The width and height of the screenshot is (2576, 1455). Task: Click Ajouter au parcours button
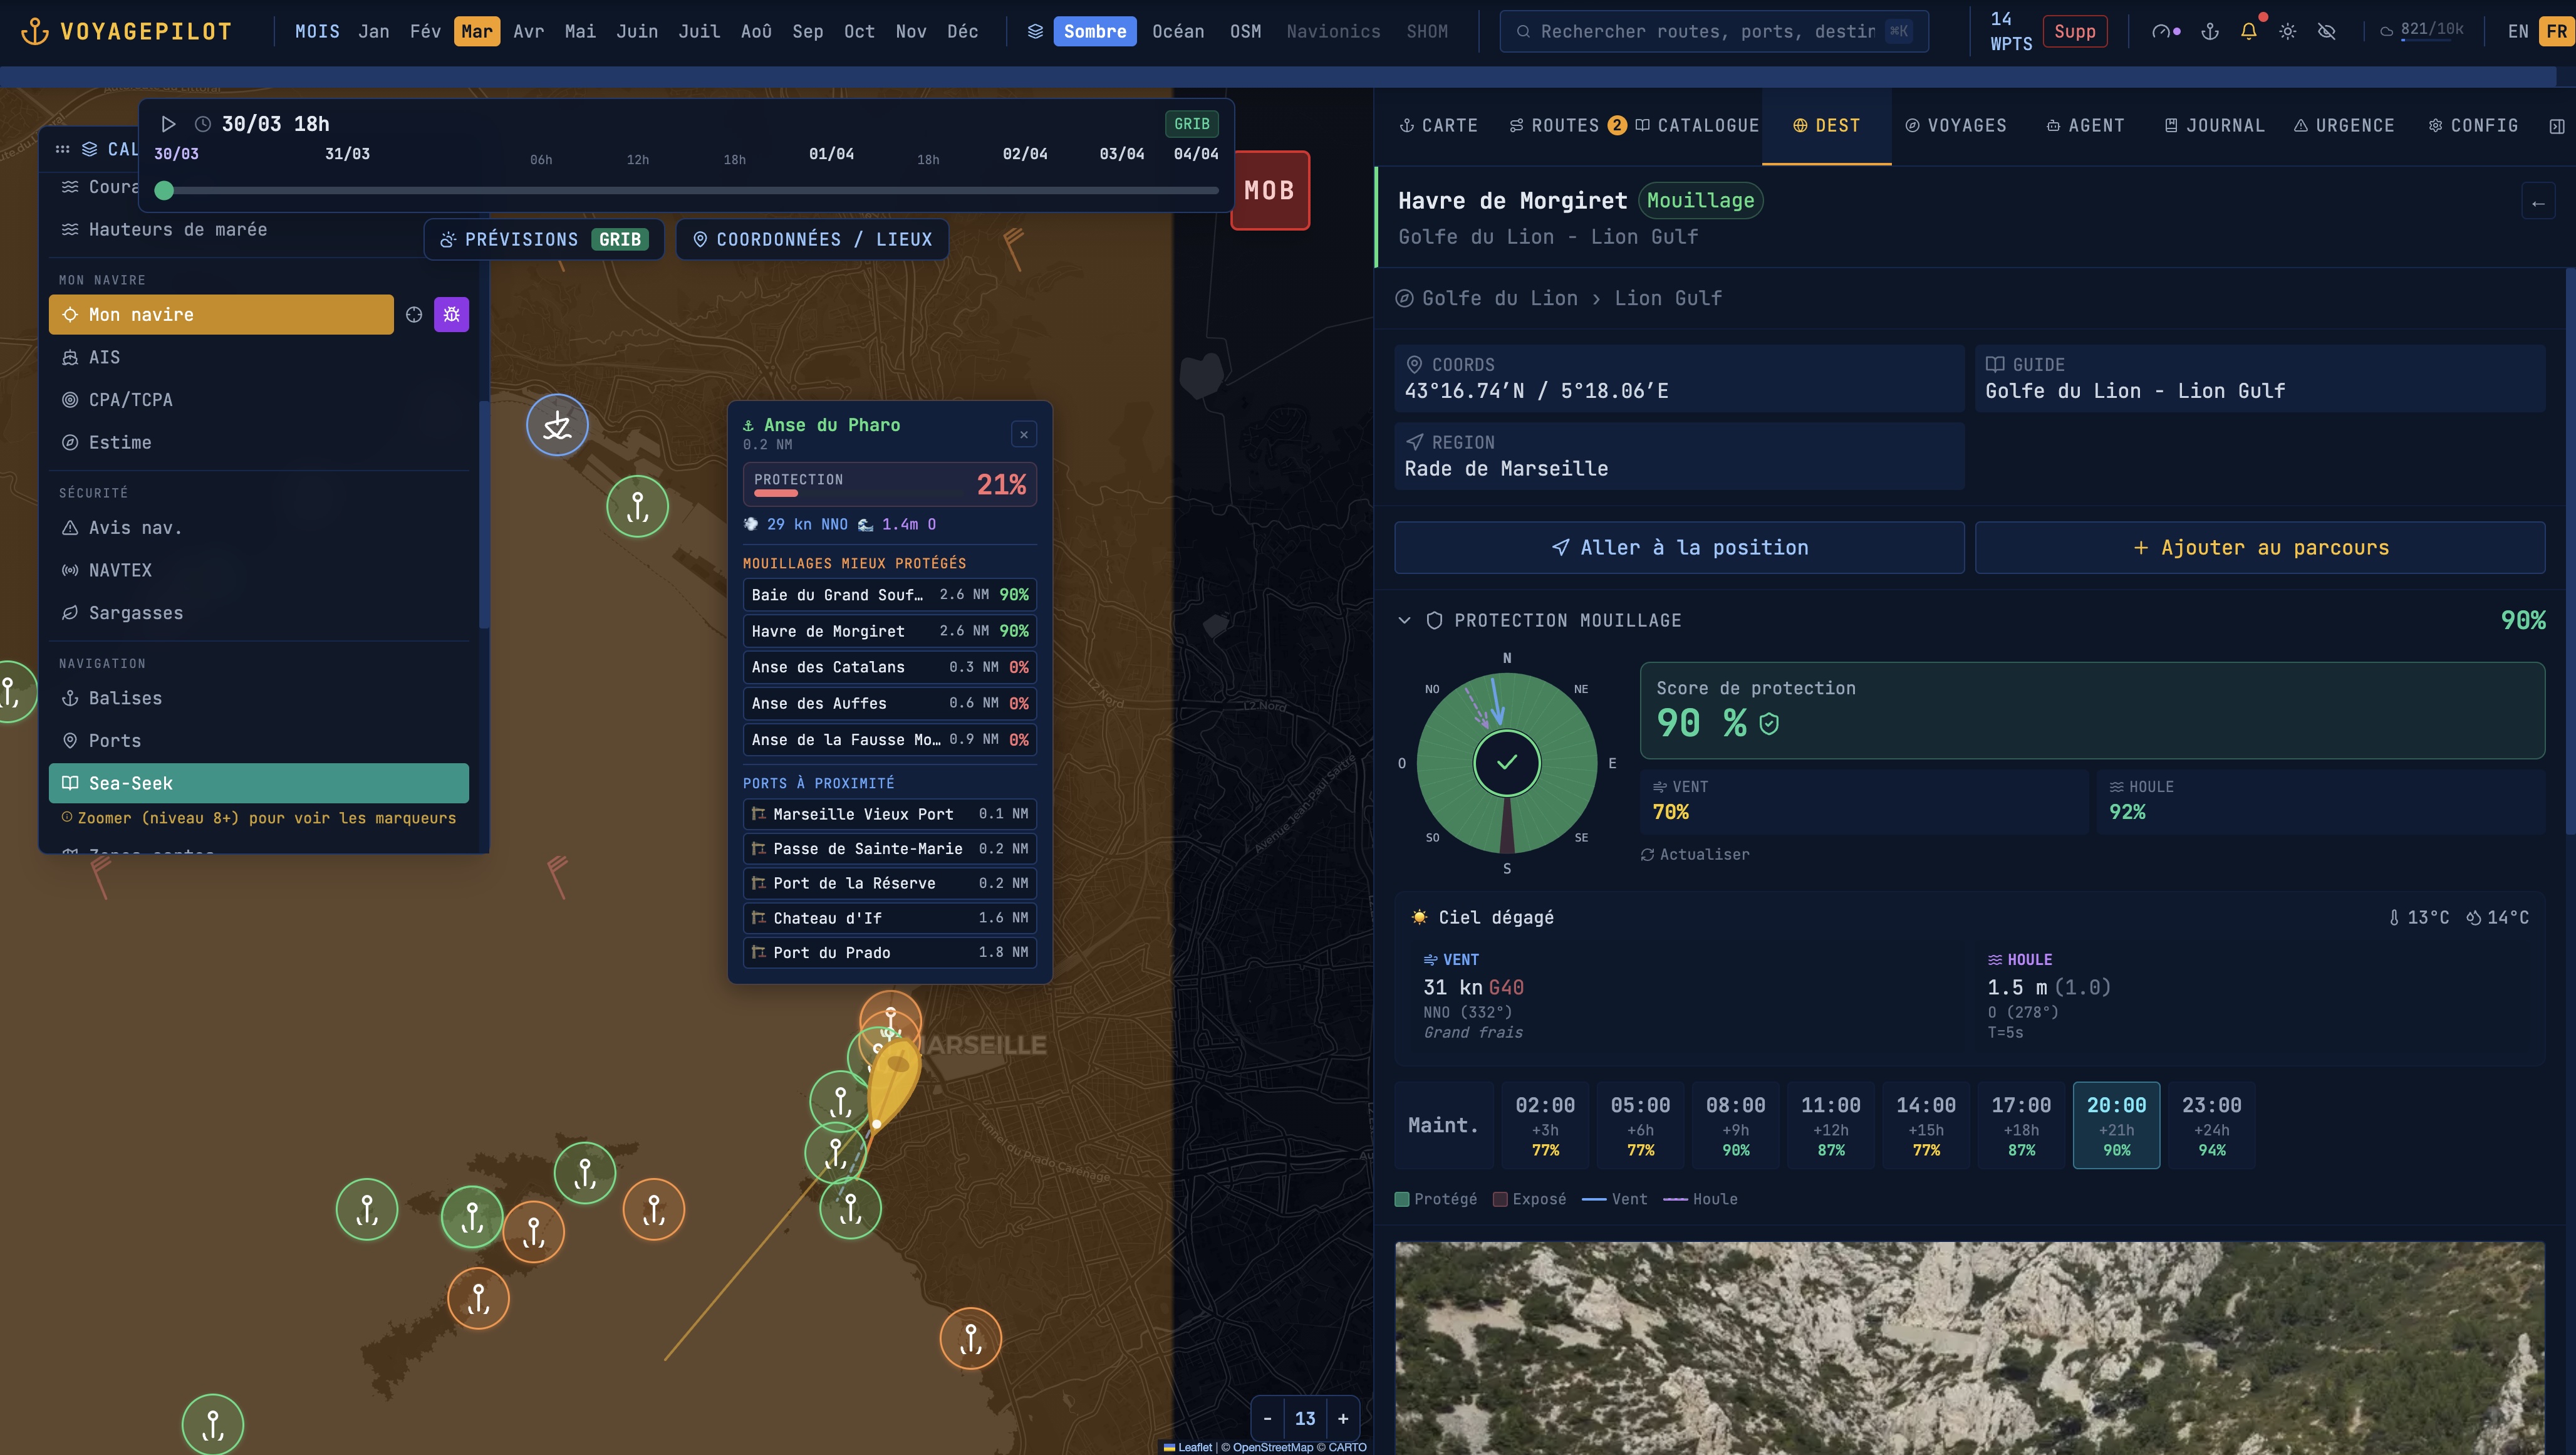pyautogui.click(x=2259, y=547)
